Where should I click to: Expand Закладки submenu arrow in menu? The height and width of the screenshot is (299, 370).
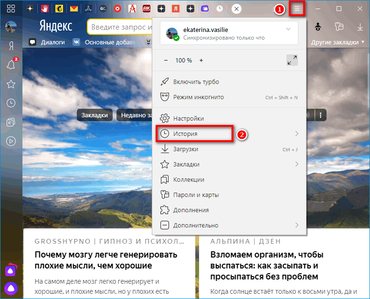click(x=296, y=164)
